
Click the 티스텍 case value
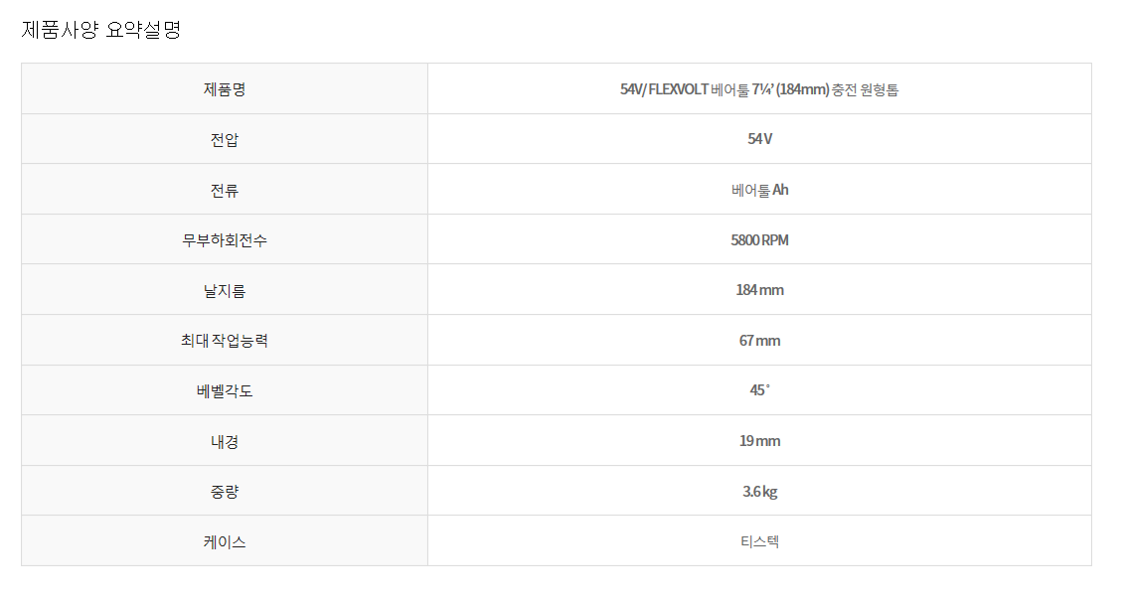point(759,541)
